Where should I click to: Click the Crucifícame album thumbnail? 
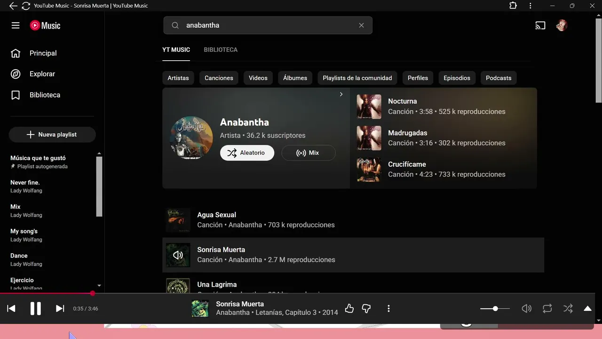point(369,169)
